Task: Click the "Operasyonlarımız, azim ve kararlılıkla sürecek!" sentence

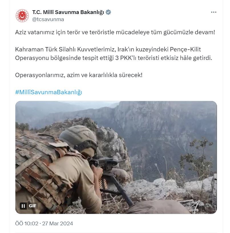Action: 79,75
